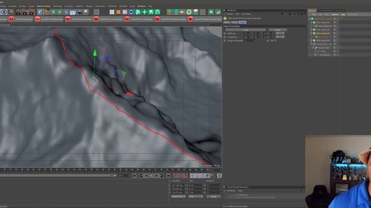
Task: Jump to the timeline start
Action: 134,176
